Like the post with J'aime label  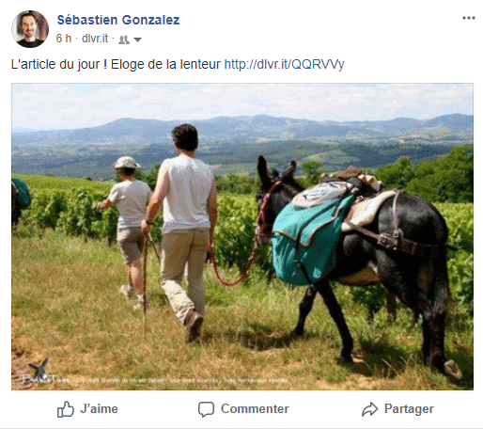pyautogui.click(x=99, y=408)
